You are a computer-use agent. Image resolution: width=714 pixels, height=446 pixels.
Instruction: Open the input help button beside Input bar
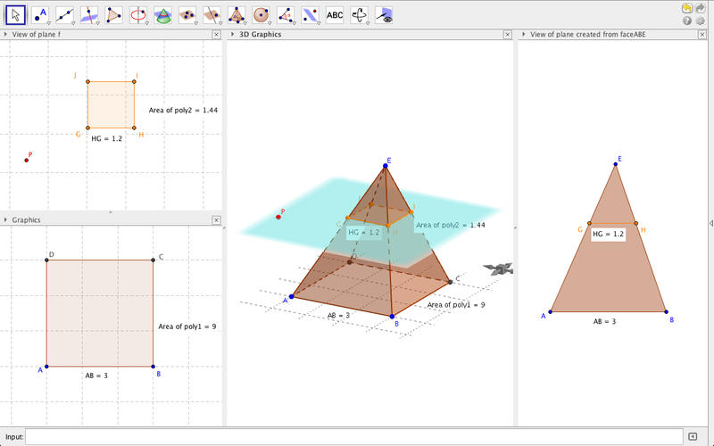coord(692,435)
